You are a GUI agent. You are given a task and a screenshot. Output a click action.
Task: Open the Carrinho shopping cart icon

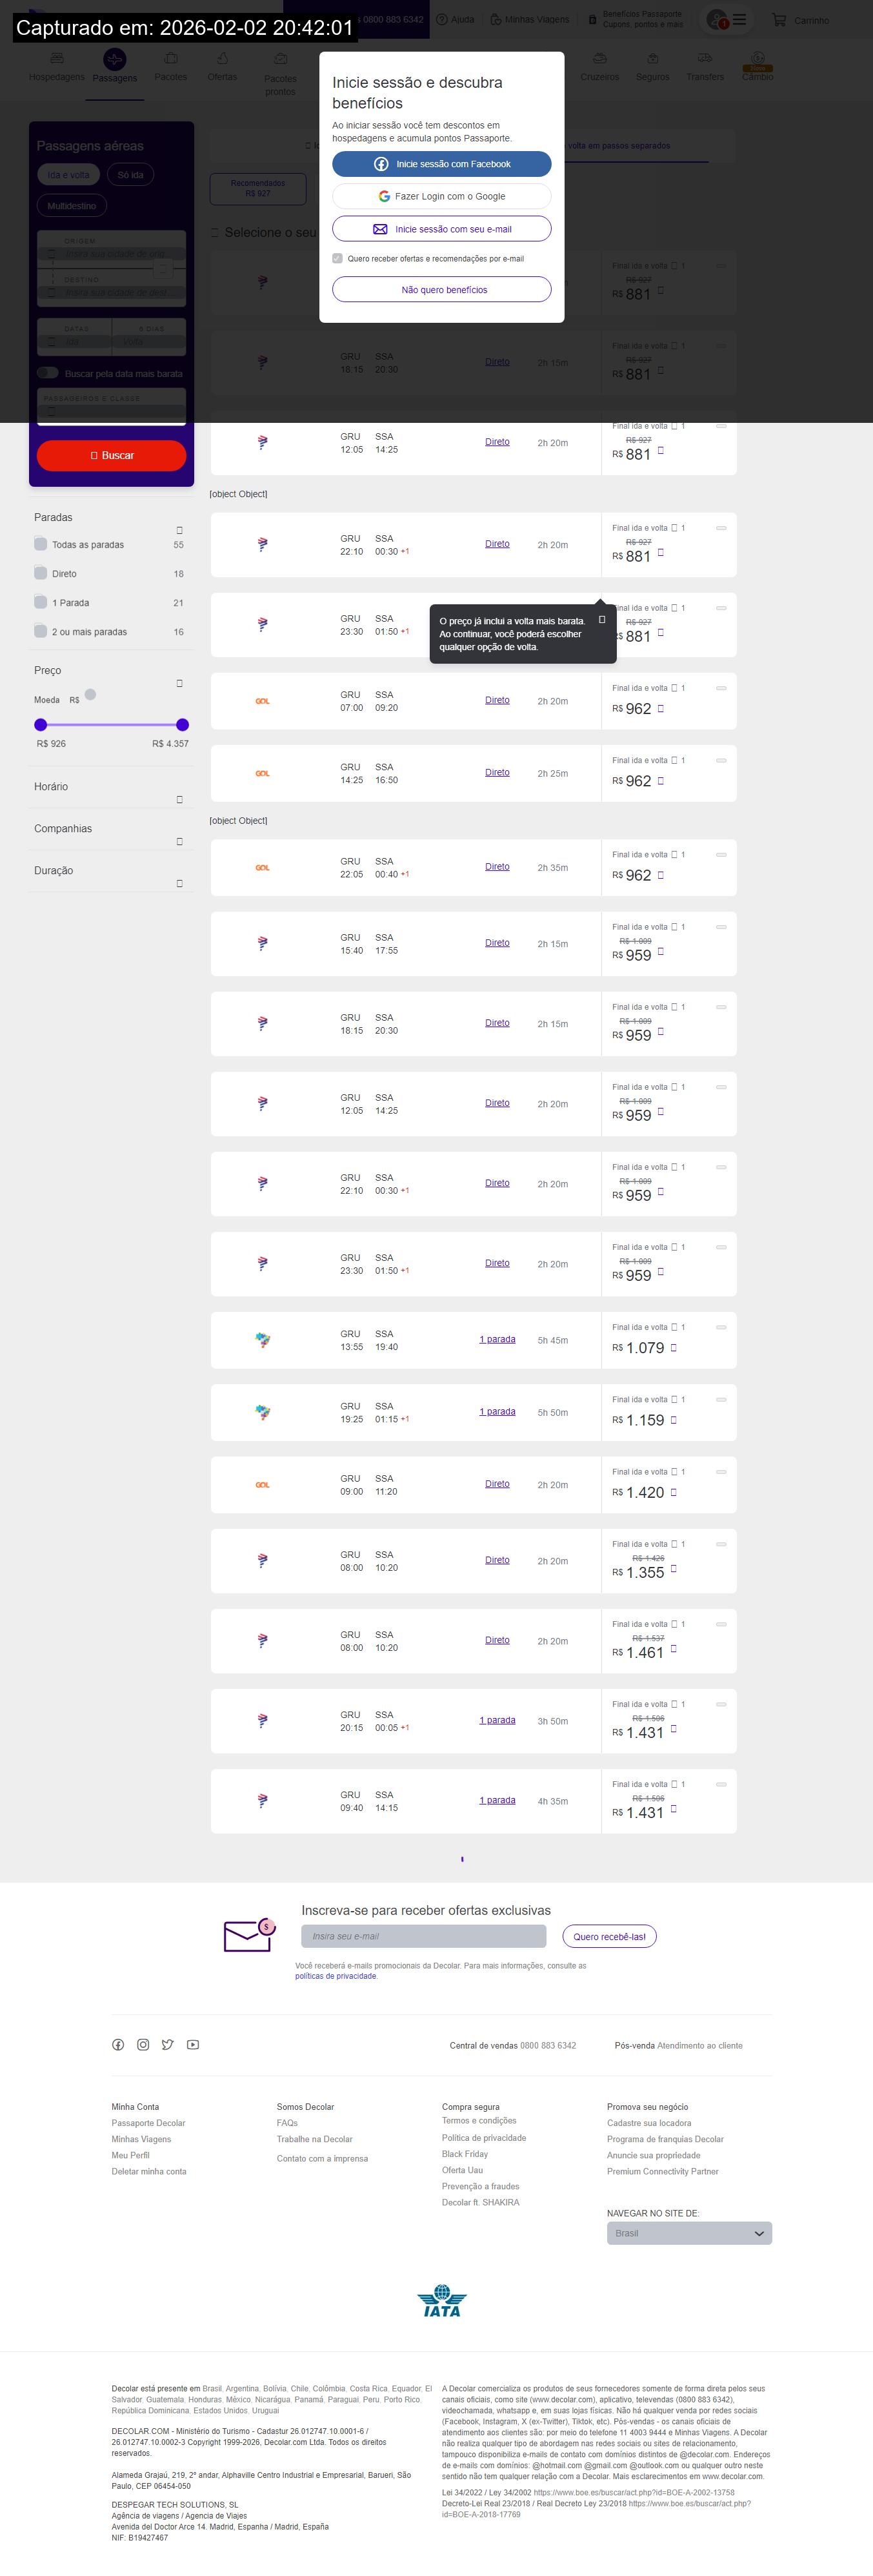(x=779, y=20)
